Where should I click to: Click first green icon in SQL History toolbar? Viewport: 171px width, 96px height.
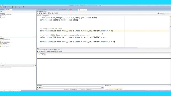(37, 87)
